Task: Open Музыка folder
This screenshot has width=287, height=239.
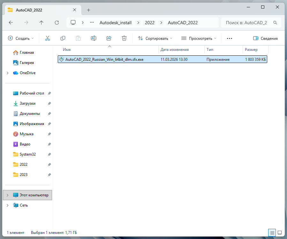Action: coord(26,134)
